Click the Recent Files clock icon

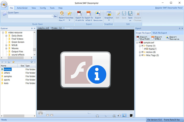tap(62, 14)
